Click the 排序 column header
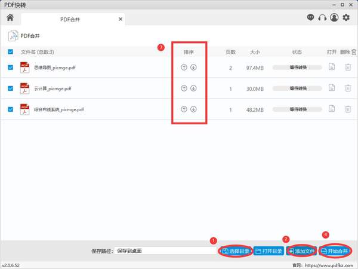The height and width of the screenshot is (269, 358). point(189,53)
